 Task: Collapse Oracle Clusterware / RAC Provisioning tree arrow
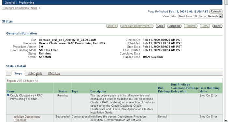click(8, 95)
